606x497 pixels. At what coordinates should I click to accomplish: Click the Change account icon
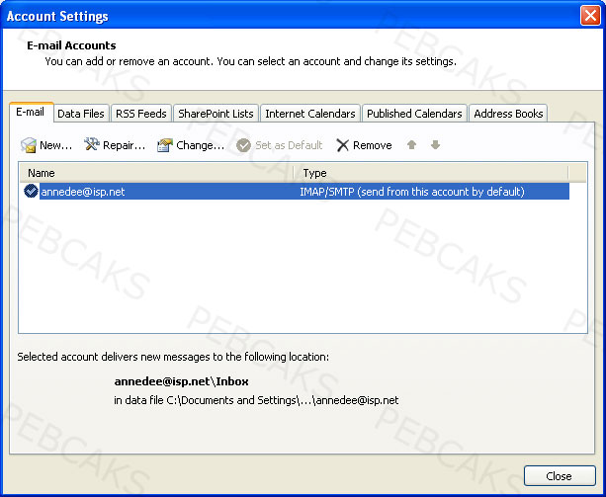[165, 145]
